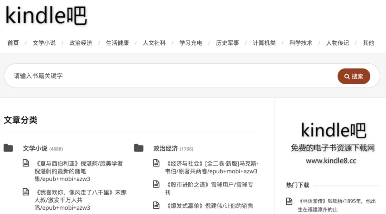
Task: Choose 科学技术 from the navigation bar
Action: click(301, 43)
